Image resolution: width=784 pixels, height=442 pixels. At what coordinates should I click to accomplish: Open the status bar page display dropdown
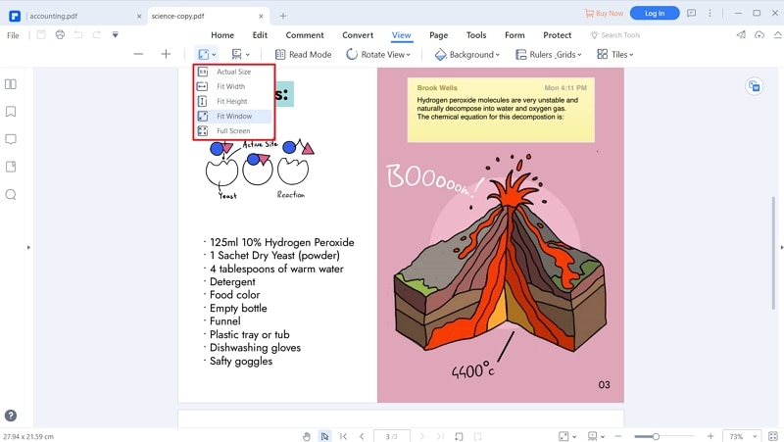tap(596, 436)
